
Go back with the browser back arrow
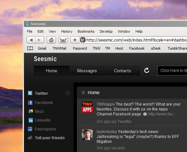click(31, 40)
